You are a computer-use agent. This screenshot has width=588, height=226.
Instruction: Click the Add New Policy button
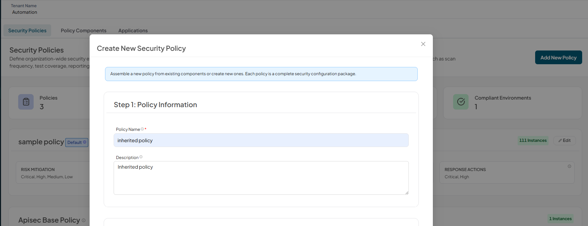(558, 57)
